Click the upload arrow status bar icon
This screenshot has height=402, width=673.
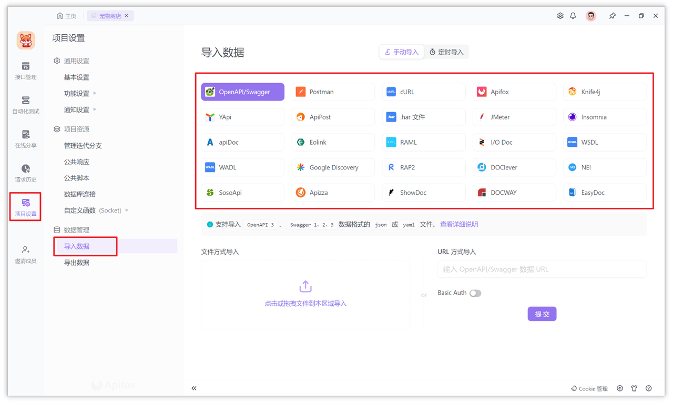pyautogui.click(x=620, y=388)
